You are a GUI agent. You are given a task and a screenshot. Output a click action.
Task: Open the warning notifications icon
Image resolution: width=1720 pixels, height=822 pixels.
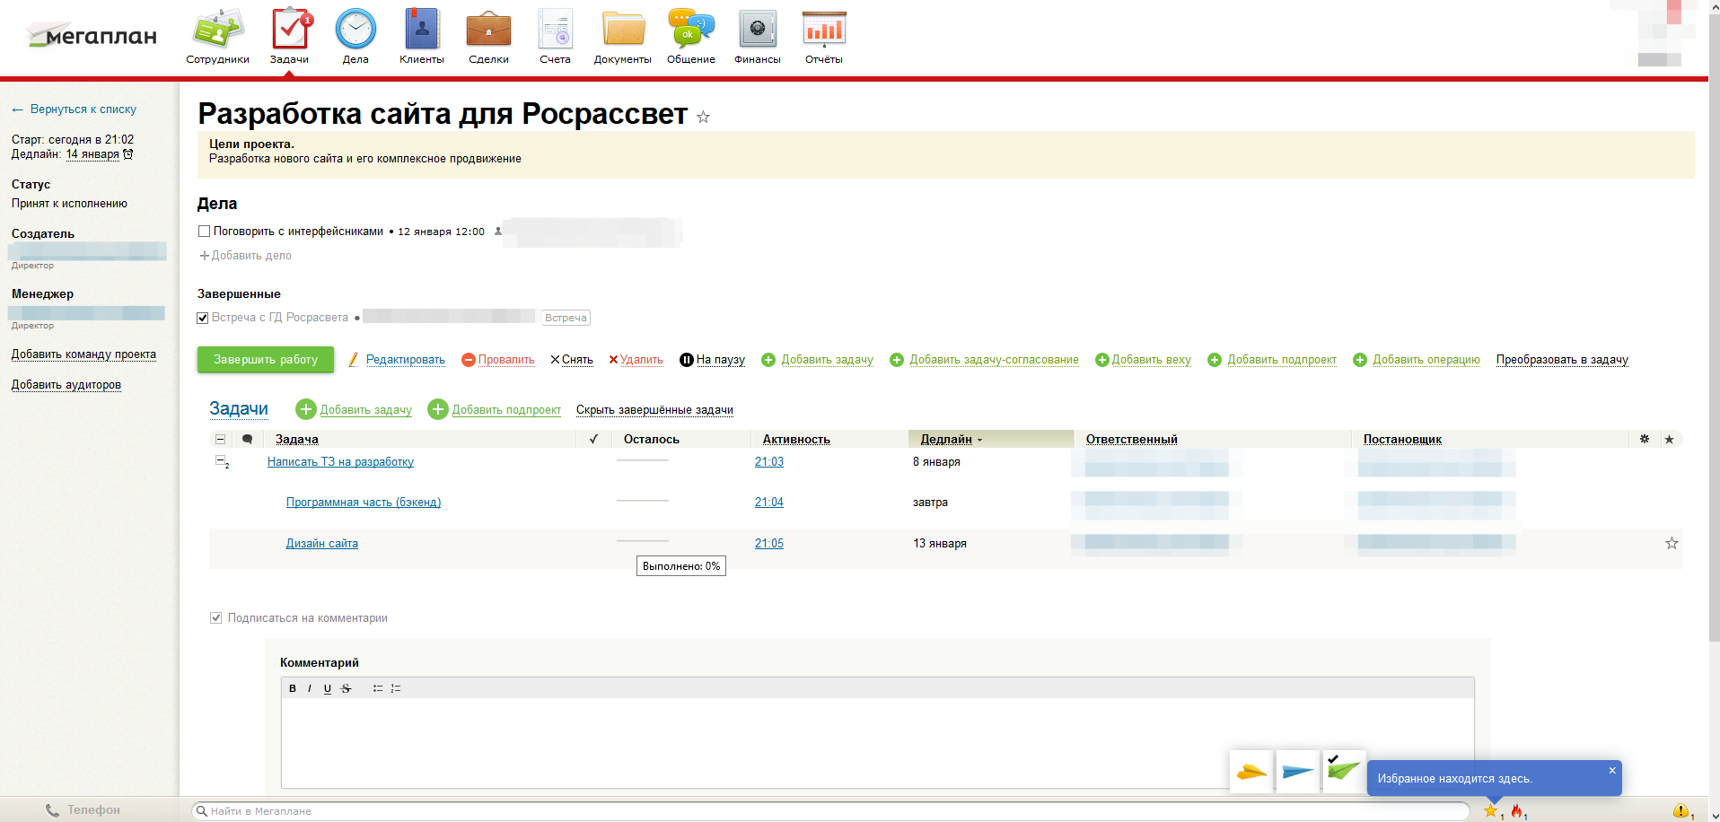tap(1681, 811)
